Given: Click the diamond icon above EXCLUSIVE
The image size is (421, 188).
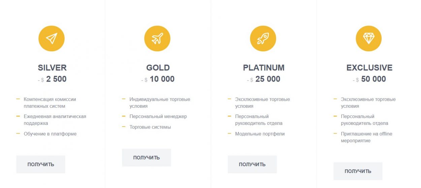Looking at the screenshot, I should point(369,39).
